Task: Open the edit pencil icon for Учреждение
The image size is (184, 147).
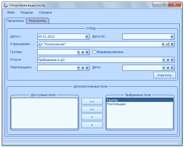Action: [167, 44]
